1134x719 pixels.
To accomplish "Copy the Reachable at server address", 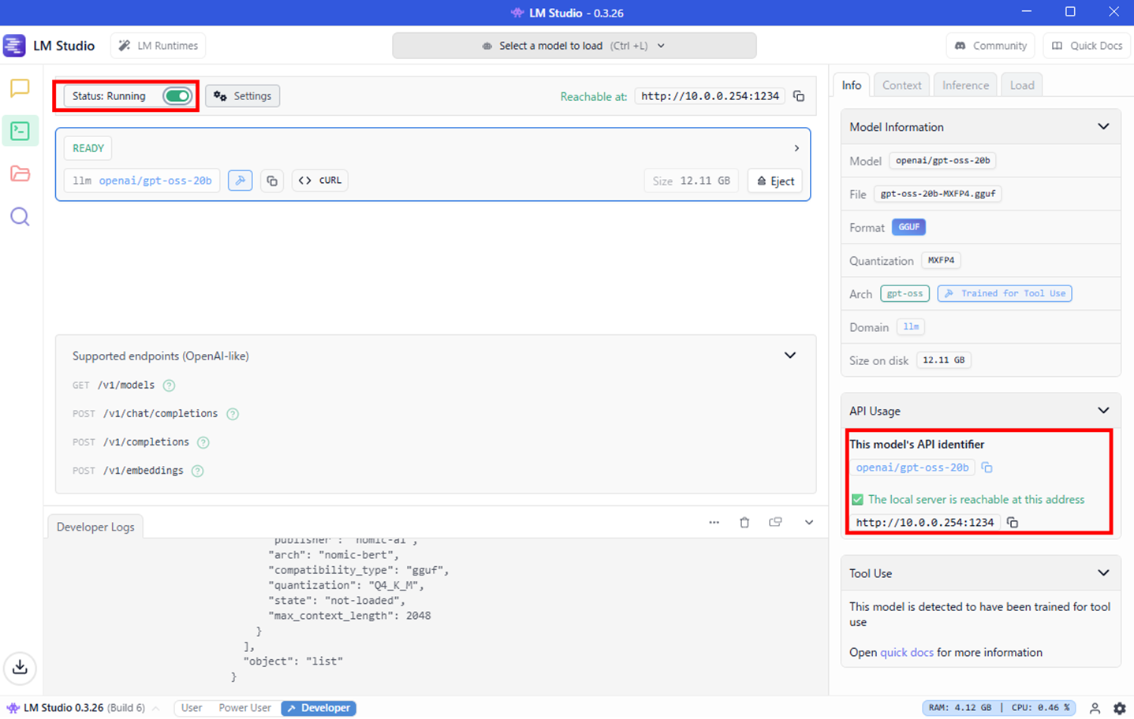I will 799,96.
